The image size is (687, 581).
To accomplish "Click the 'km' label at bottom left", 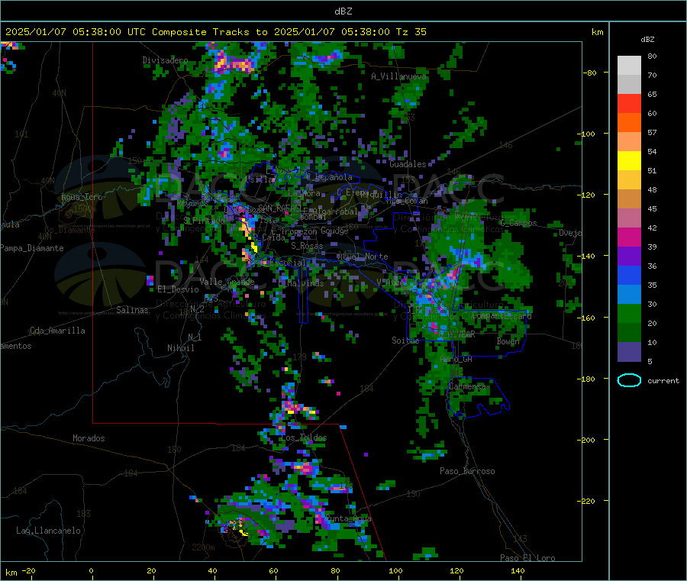I will coord(11,573).
